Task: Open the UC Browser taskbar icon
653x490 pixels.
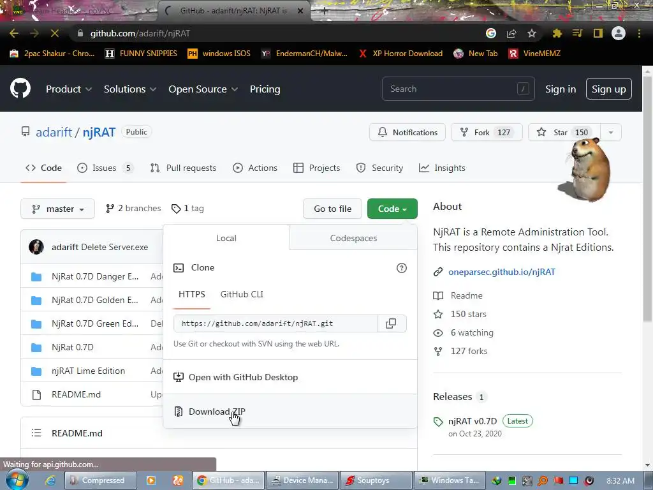Action: [178, 480]
